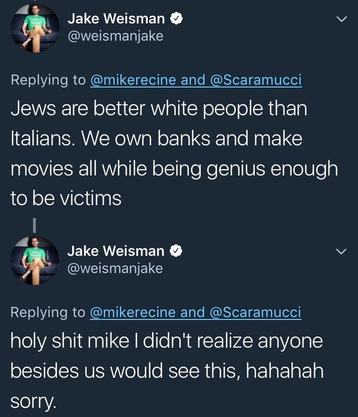Click the verified badge in the first tweet

click(x=177, y=19)
